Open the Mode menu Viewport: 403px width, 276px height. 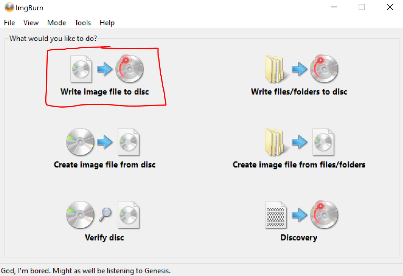(x=57, y=22)
